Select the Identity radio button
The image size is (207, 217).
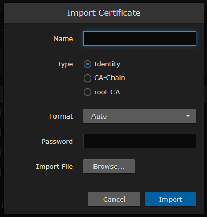pyautogui.click(x=87, y=64)
